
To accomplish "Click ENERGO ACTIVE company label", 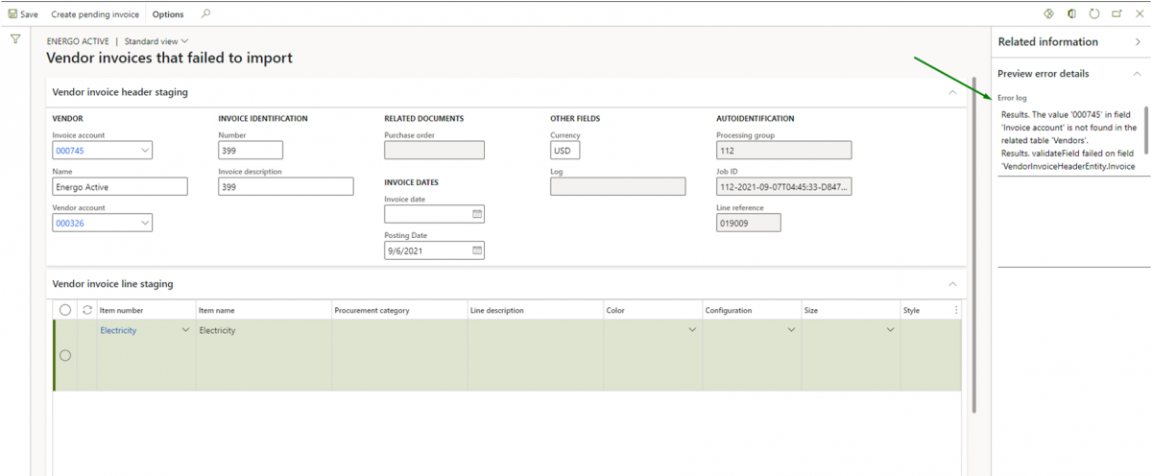I will coord(79,41).
